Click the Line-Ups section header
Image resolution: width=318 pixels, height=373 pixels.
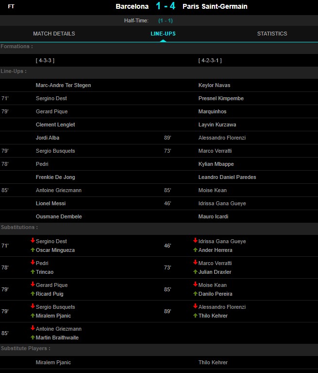point(14,71)
